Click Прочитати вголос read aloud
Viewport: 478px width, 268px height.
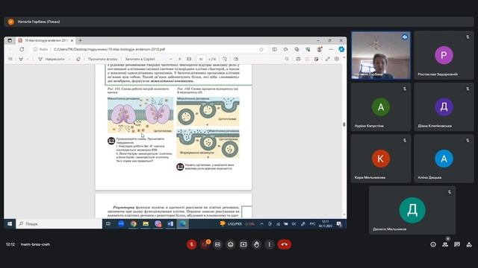coord(102,59)
